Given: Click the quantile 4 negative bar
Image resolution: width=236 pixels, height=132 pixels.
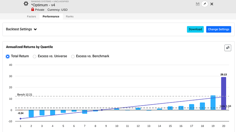Looking at the screenshot, I should tap(53, 112).
